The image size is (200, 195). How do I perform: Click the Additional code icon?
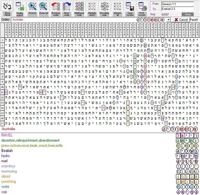[79, 7]
